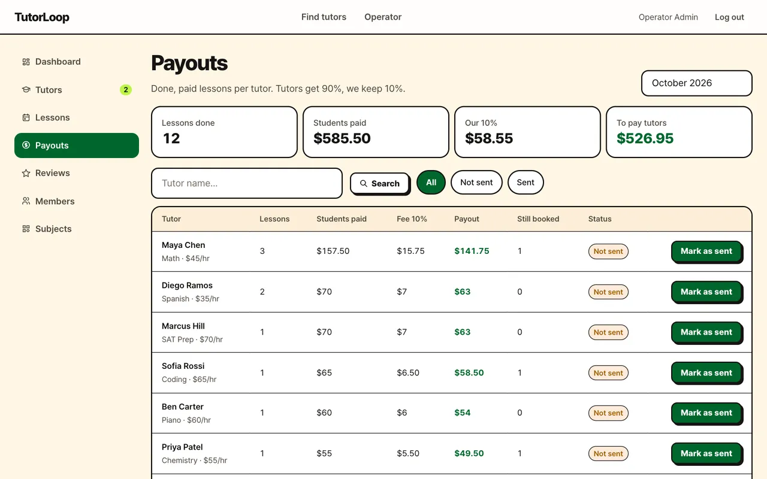Click the $141.75 payout amount
The height and width of the screenshot is (479, 767).
[472, 251]
